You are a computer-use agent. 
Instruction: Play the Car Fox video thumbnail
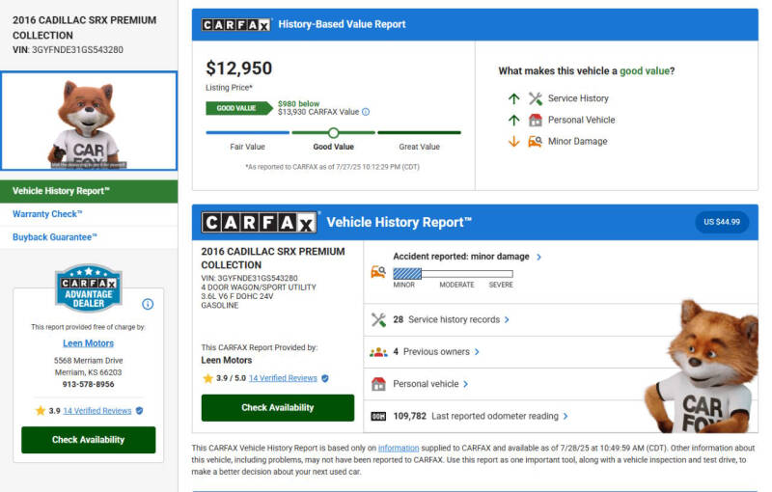click(89, 122)
